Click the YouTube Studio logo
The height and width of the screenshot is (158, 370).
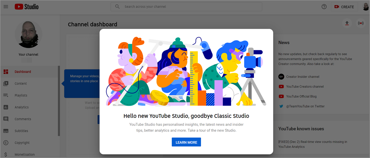pos(26,7)
